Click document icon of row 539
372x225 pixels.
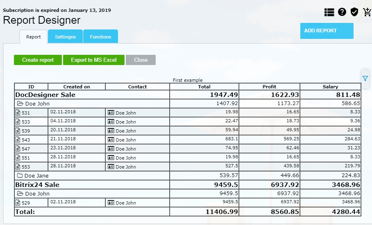18,130
